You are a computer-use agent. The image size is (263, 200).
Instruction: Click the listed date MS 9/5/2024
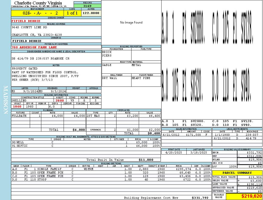coord(25,91)
